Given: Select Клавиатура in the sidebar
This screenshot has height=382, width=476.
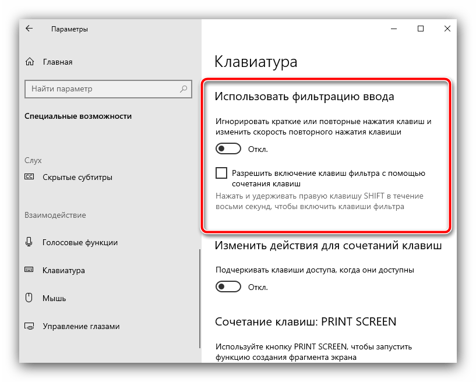Looking at the screenshot, I should point(64,270).
